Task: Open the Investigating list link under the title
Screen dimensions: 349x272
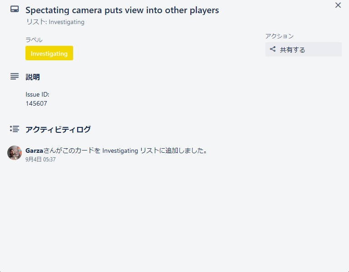Action: 66,22
